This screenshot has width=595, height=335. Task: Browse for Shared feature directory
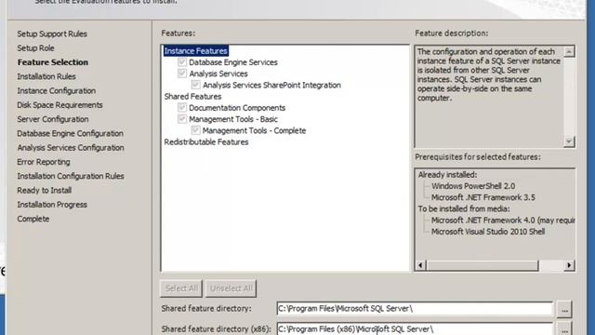tap(564, 310)
